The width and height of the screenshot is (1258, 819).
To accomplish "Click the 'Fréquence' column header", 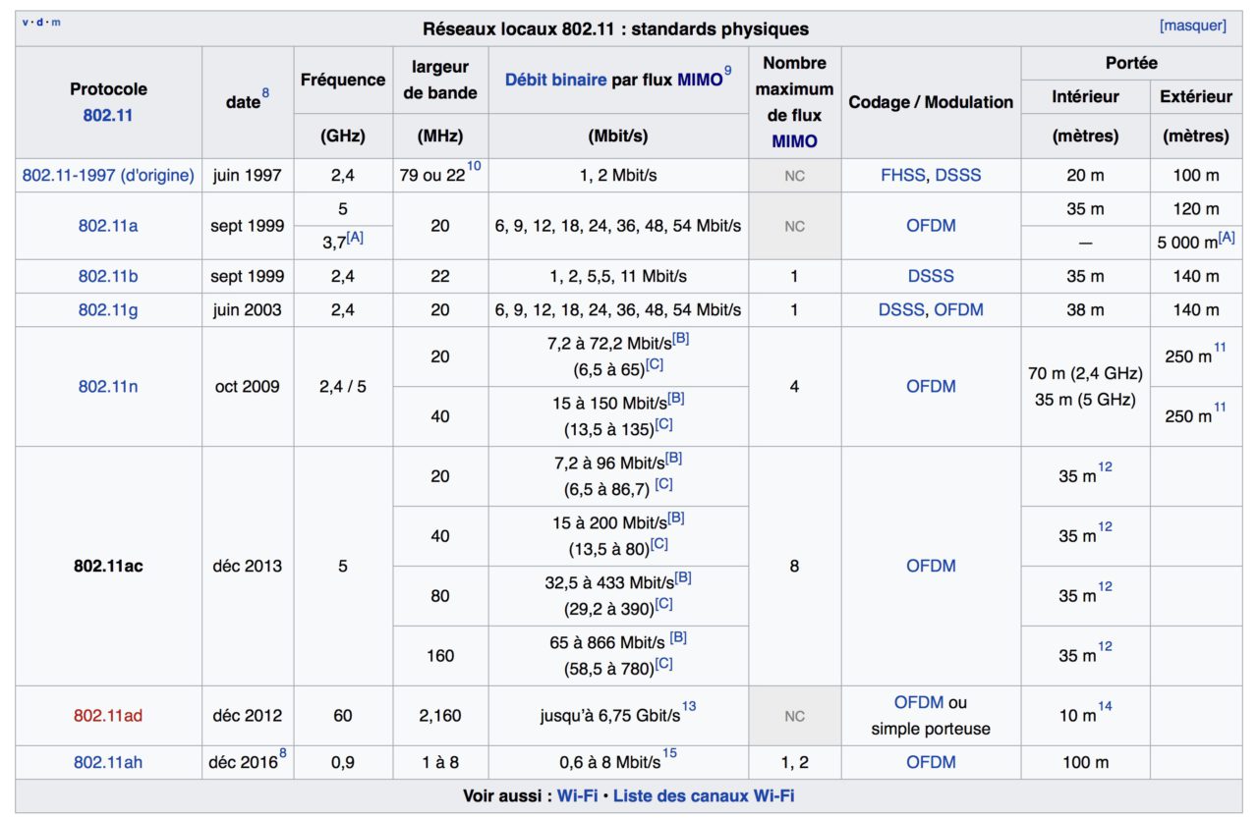I will click(343, 80).
